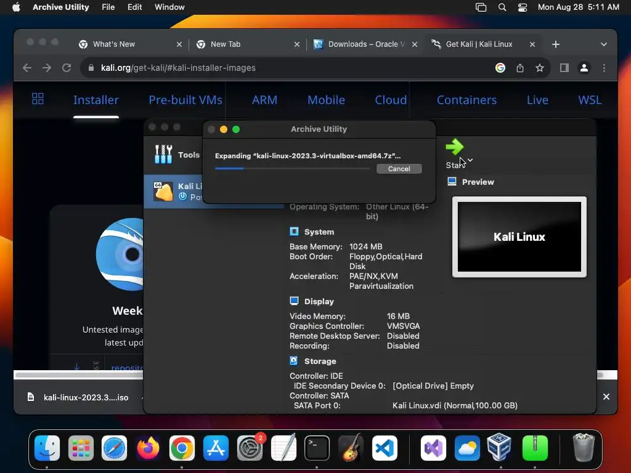
Task: Open Safari from the Dock
Action: point(114,448)
